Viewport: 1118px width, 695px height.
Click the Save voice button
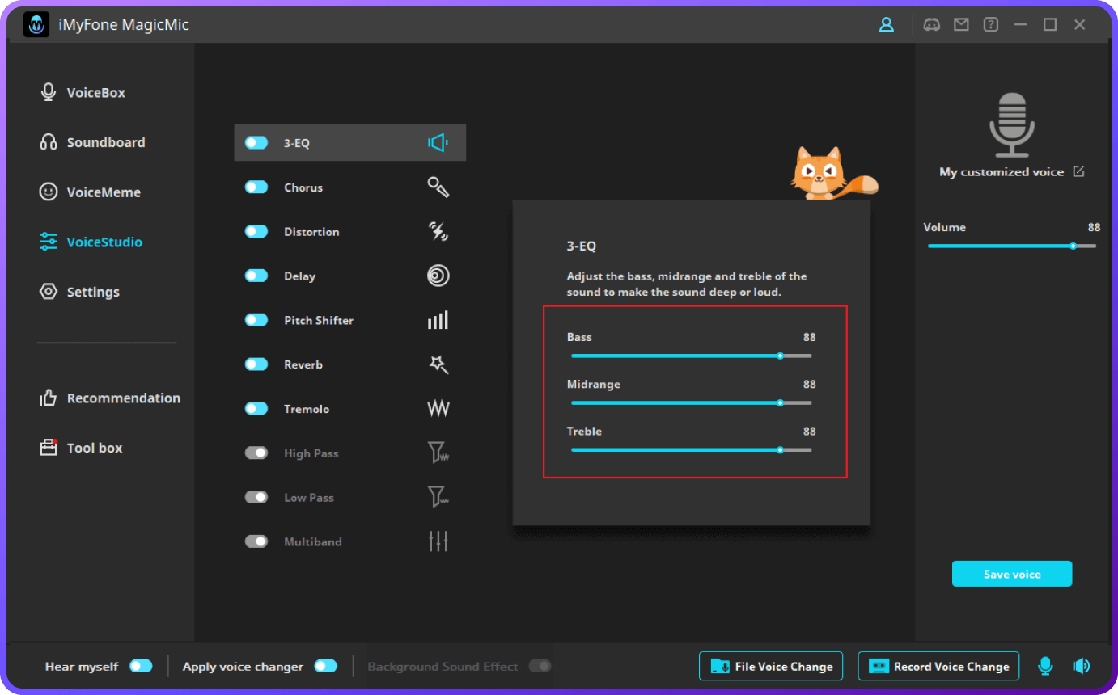(1012, 574)
